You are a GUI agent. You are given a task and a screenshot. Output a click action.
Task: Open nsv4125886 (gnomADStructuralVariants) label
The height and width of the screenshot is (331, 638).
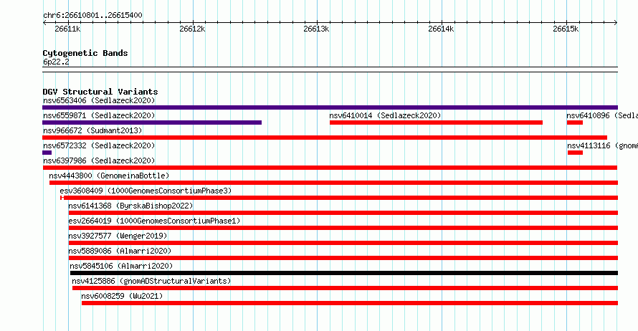(x=151, y=281)
